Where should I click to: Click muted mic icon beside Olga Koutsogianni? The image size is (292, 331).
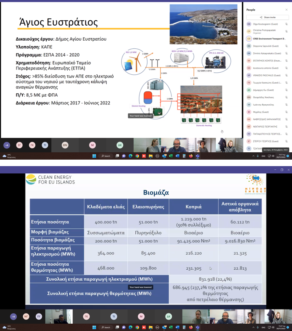(x=286, y=24)
